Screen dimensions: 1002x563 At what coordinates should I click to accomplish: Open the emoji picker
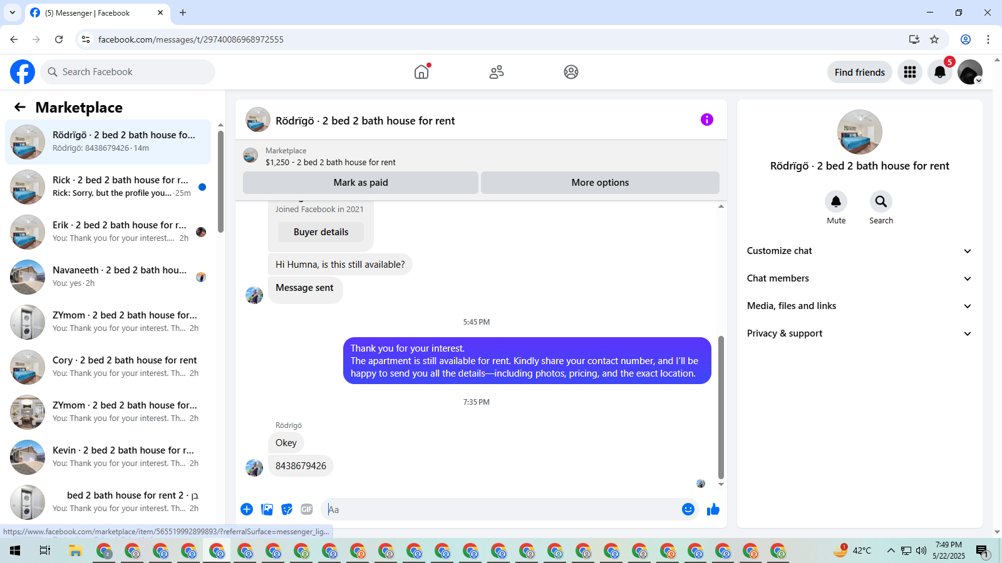pos(688,509)
